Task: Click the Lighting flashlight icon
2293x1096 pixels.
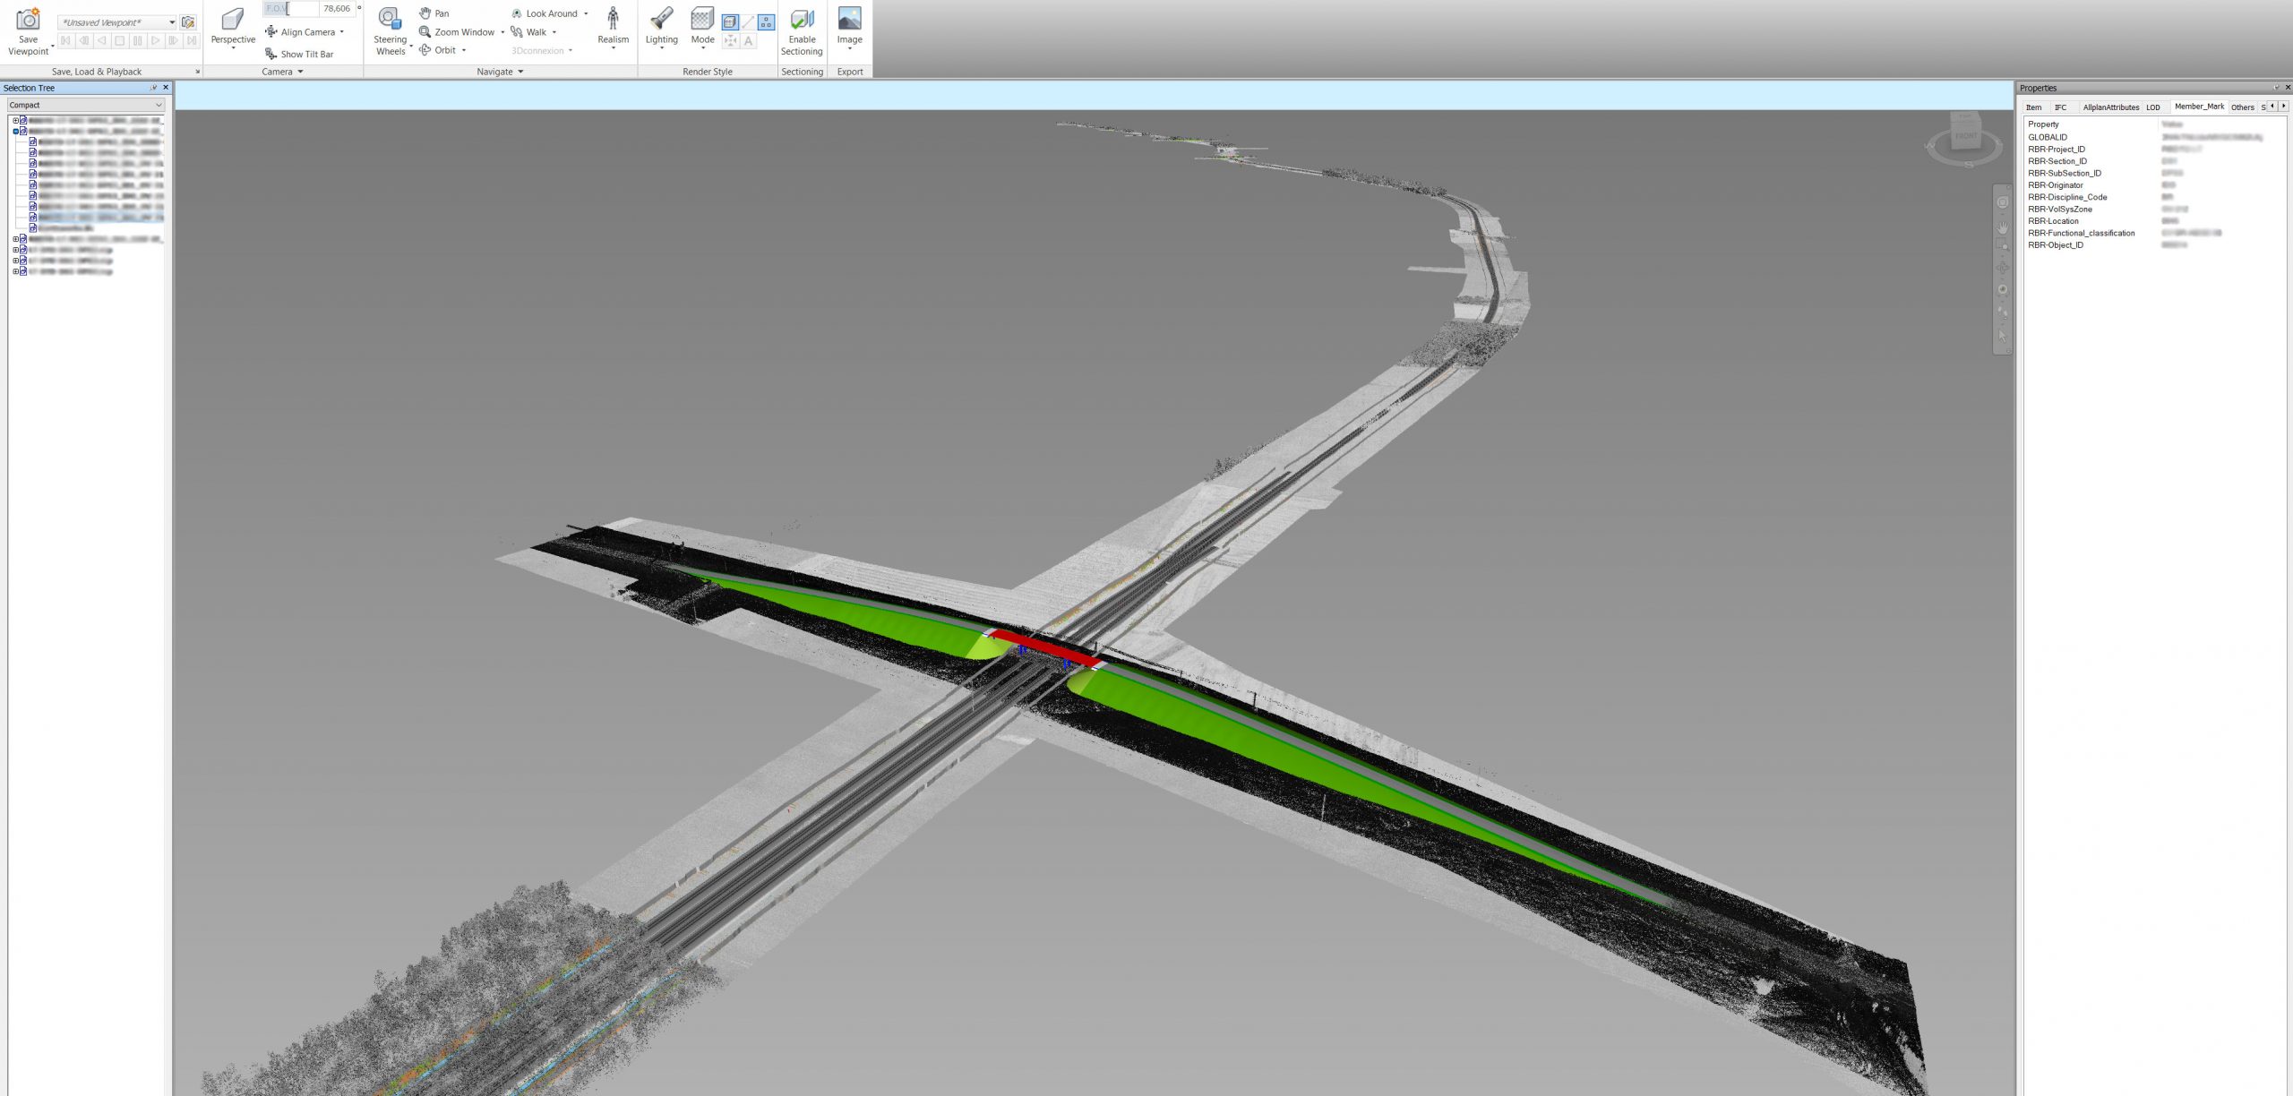Action: coord(661,20)
